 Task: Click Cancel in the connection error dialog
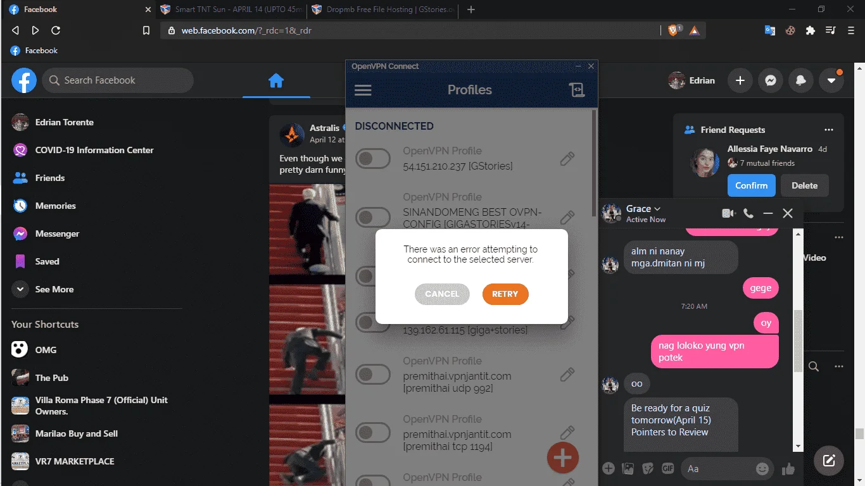[442, 294]
